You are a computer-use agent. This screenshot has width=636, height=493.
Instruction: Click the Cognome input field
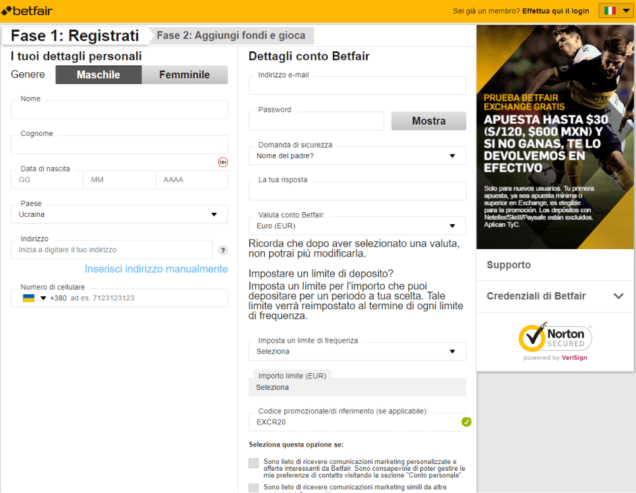(x=119, y=145)
